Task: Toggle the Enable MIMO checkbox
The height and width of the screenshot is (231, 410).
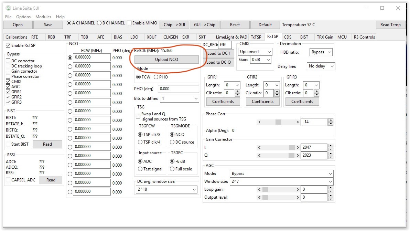Action: (x=142, y=23)
